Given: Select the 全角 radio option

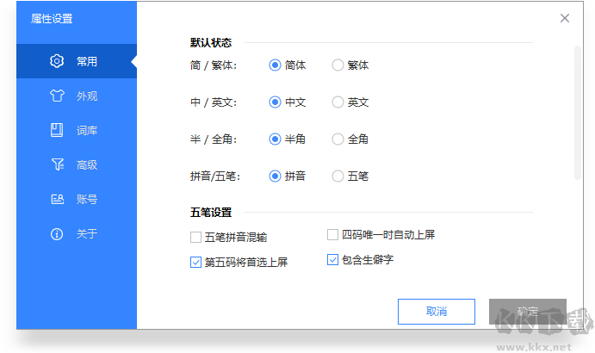Looking at the screenshot, I should (338, 139).
